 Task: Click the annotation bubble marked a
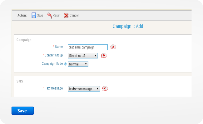[113, 47]
